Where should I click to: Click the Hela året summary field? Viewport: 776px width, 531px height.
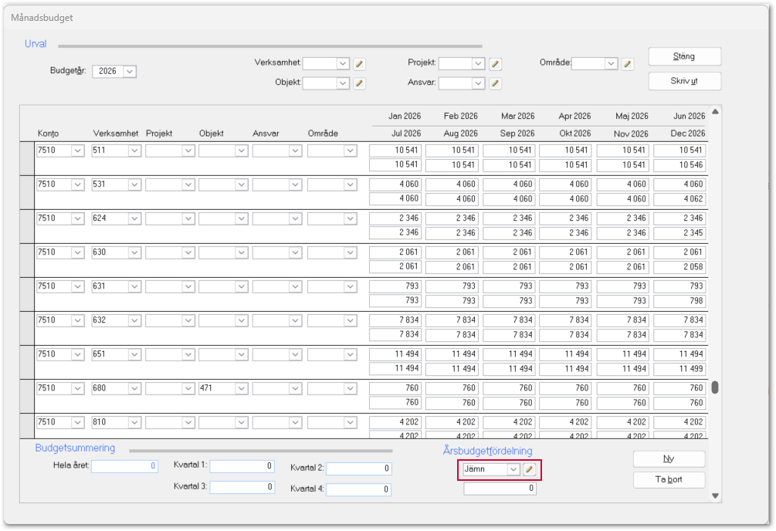(125, 466)
